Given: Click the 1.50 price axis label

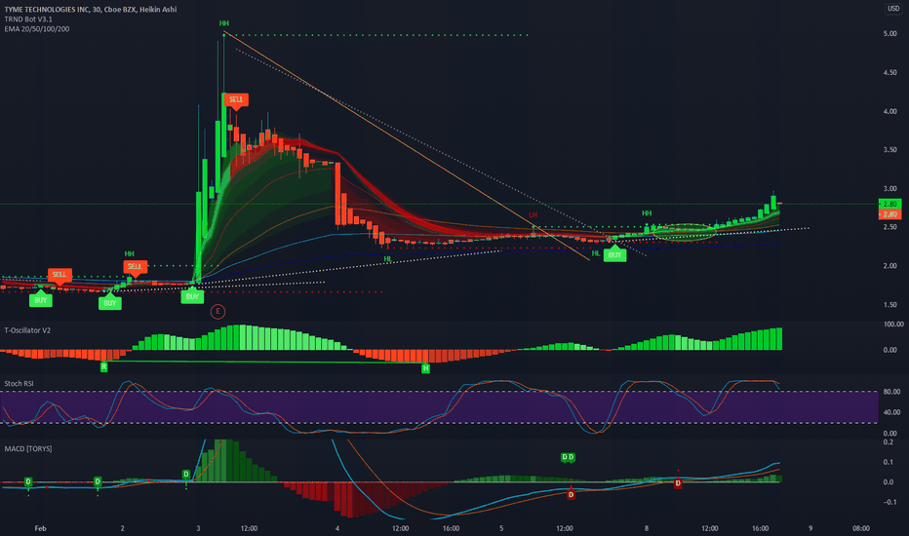Looking at the screenshot, I should click(889, 305).
